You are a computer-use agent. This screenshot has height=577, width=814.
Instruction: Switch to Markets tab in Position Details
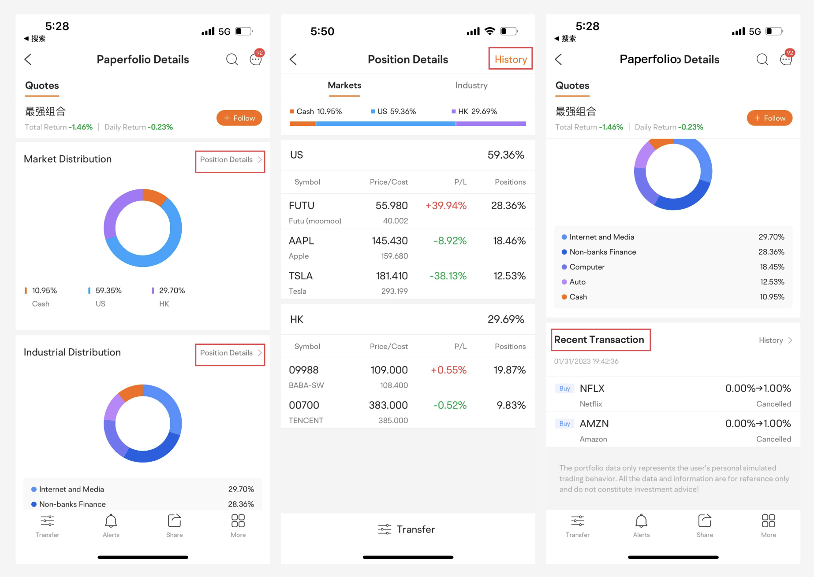click(x=344, y=85)
